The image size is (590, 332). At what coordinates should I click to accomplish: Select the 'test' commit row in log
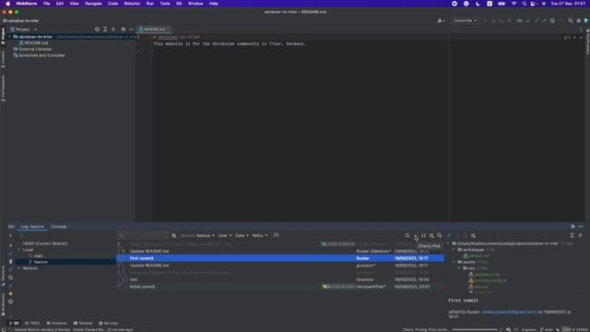[x=280, y=279]
